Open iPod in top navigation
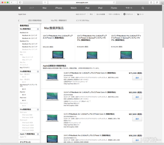Screen dimensions: 164x145 (100, 8)
